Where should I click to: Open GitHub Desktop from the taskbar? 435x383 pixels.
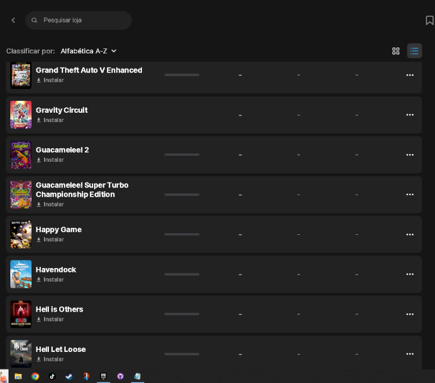click(120, 376)
